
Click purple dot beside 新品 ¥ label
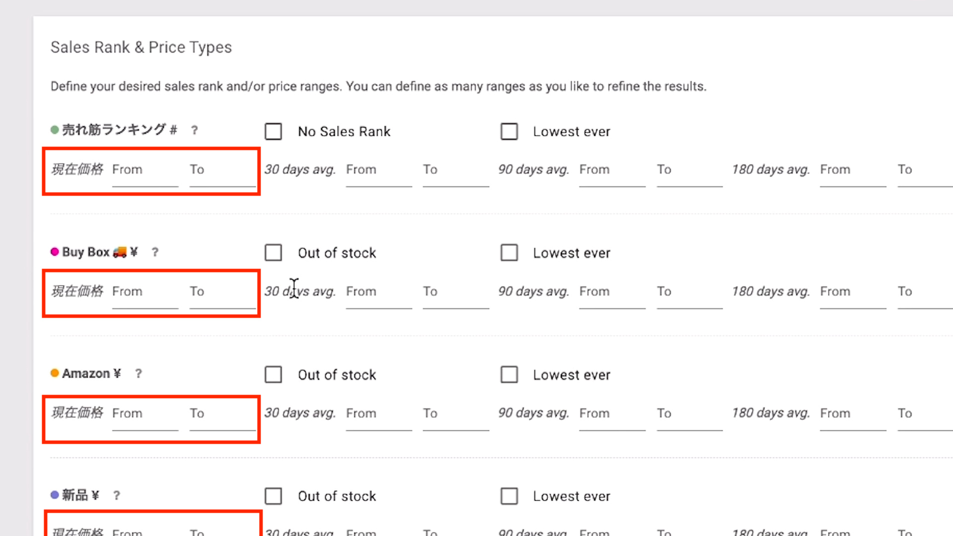(x=55, y=495)
